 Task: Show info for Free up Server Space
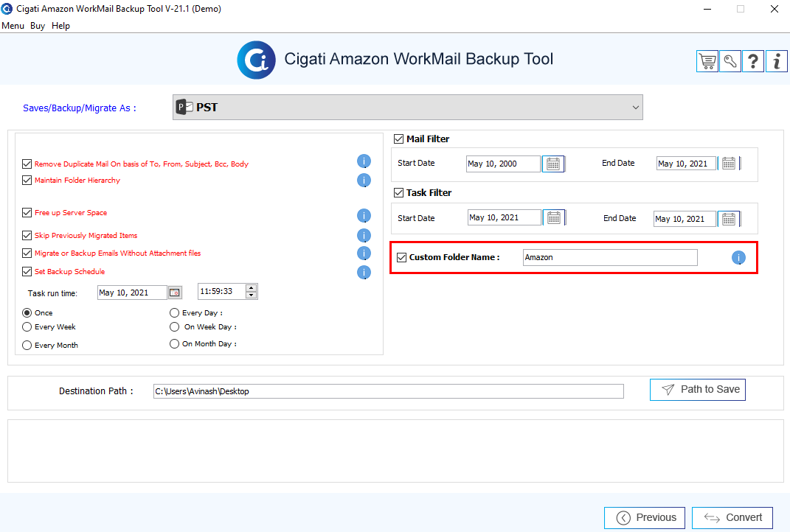tap(364, 216)
